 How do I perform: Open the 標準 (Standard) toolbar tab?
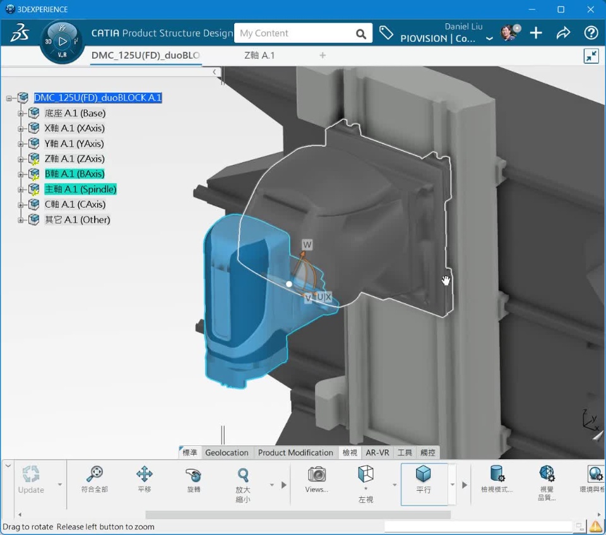[190, 453]
